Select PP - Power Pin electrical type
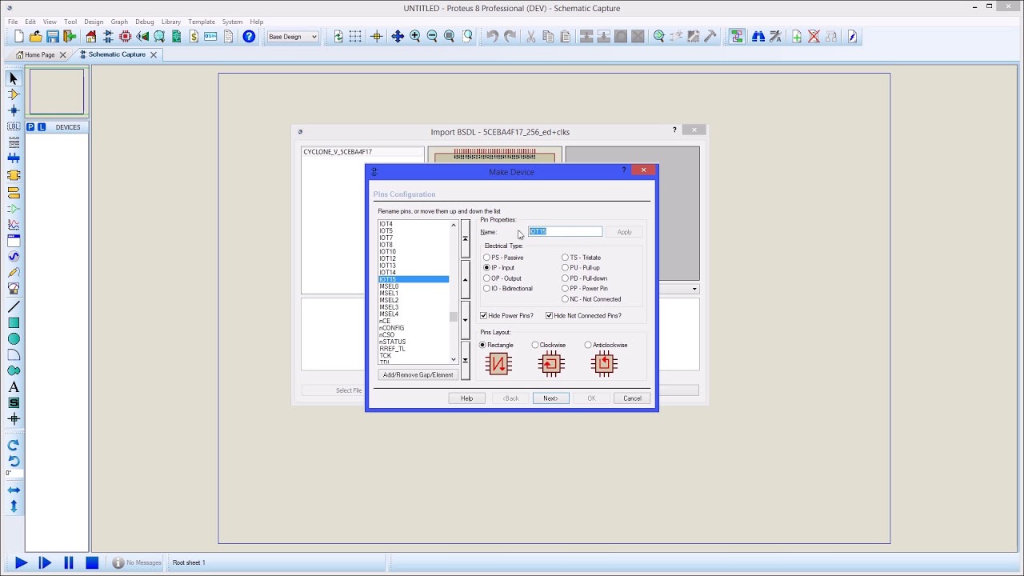 coord(584,289)
